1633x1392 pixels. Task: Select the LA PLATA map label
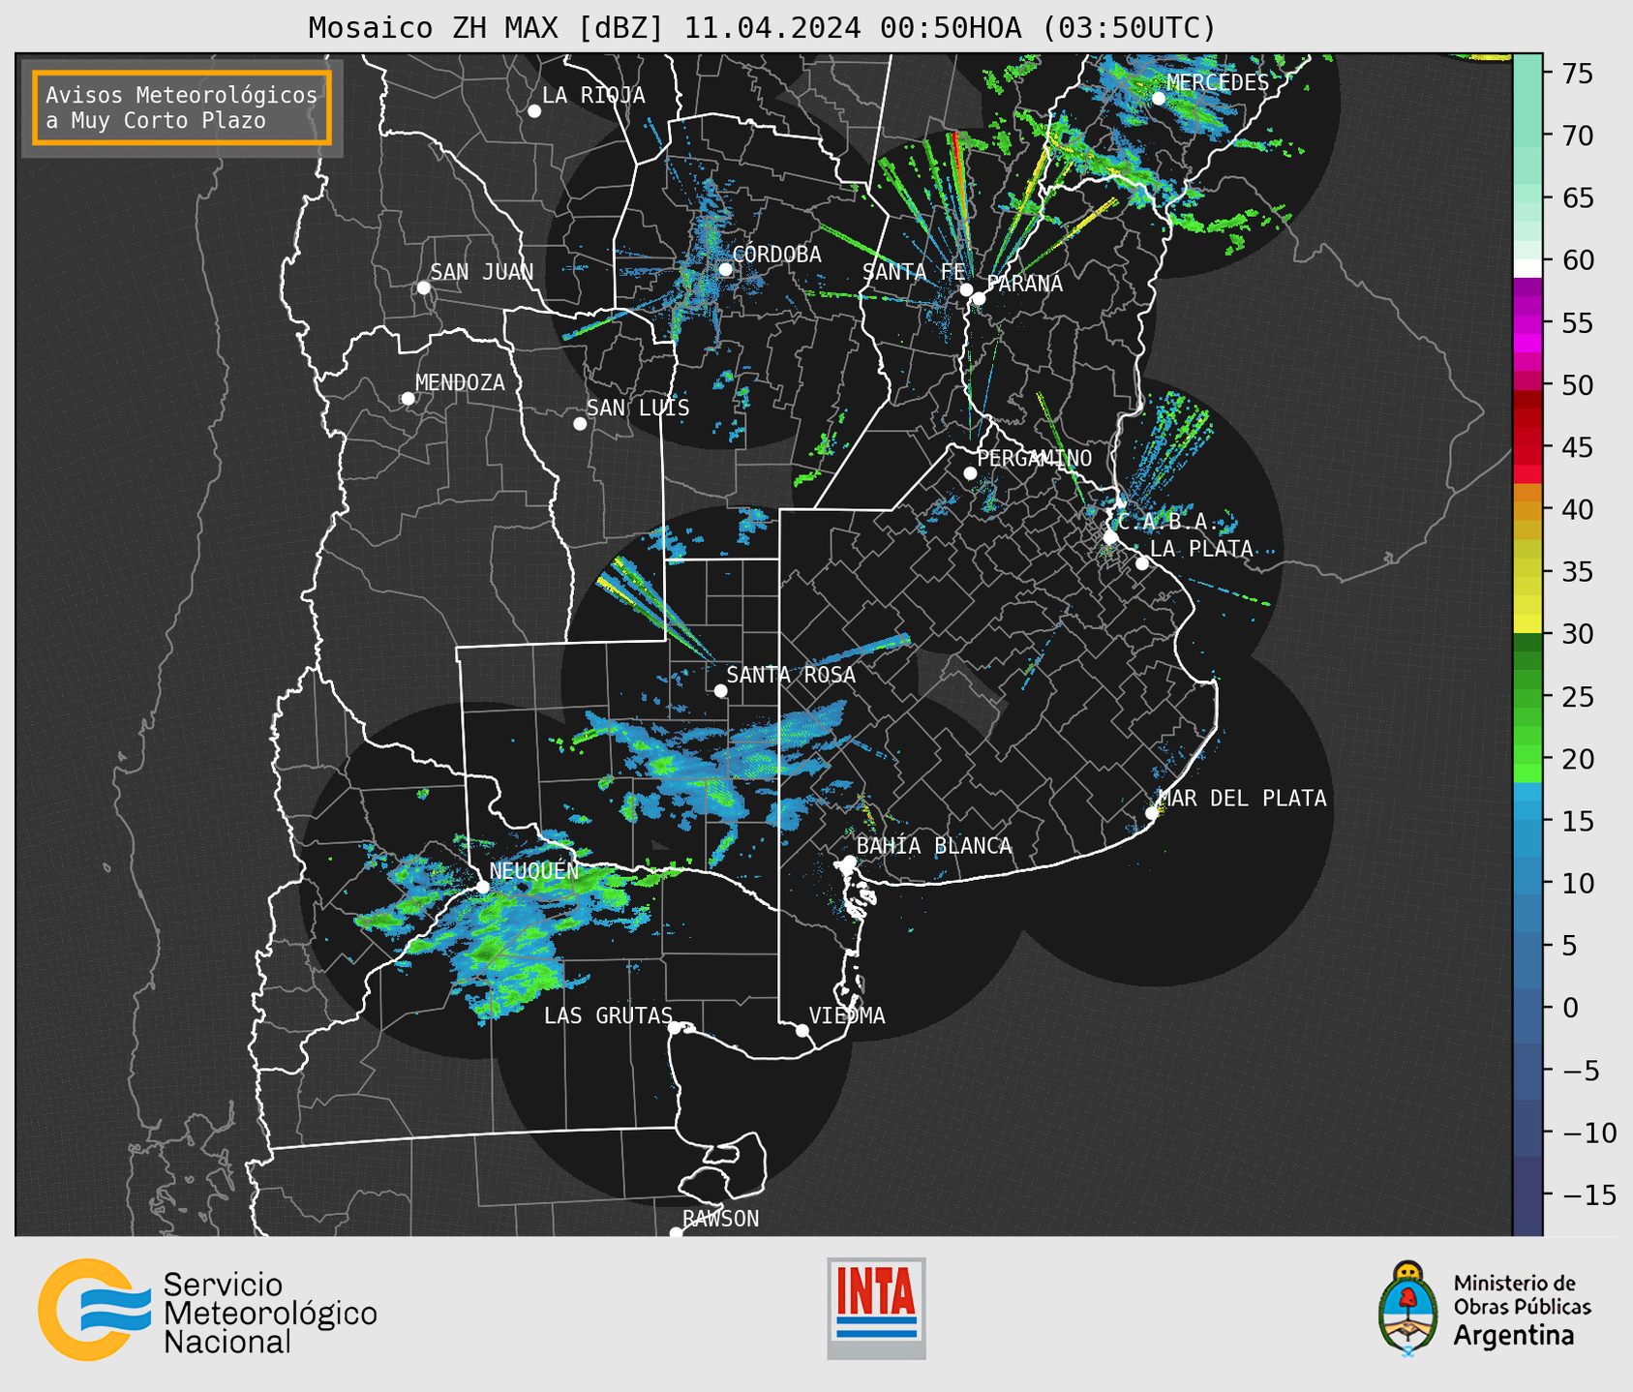click(x=1201, y=549)
